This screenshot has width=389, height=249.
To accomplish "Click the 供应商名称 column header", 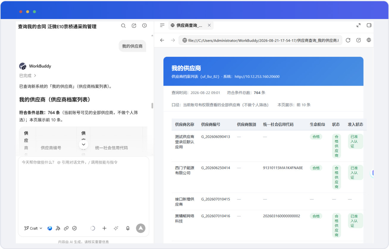I will 184,124.
